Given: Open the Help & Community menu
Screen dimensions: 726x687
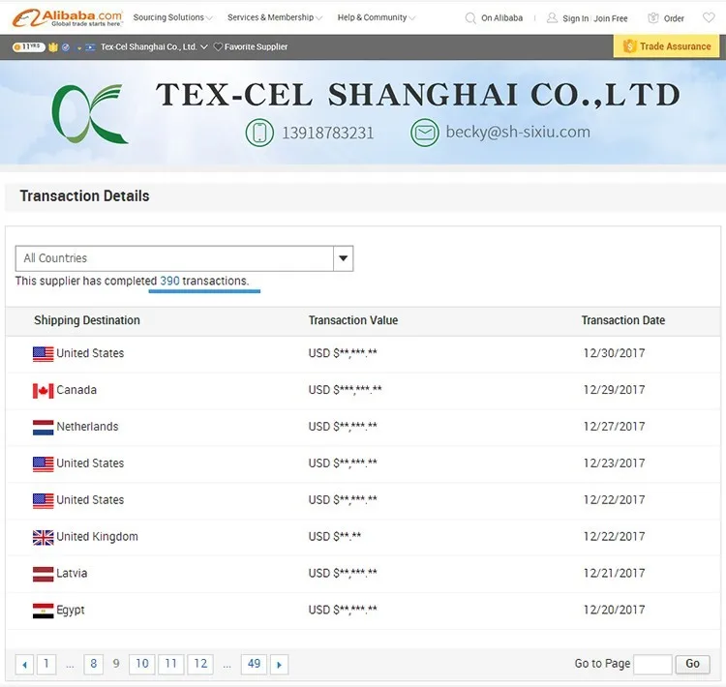Looking at the screenshot, I should (x=377, y=17).
